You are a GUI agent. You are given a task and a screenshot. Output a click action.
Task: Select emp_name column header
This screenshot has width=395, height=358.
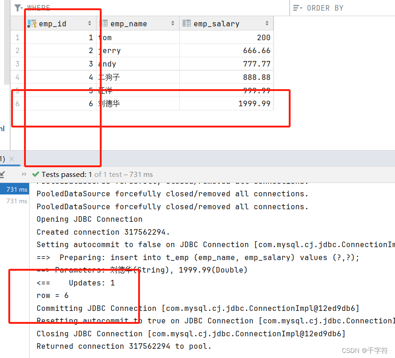point(138,24)
